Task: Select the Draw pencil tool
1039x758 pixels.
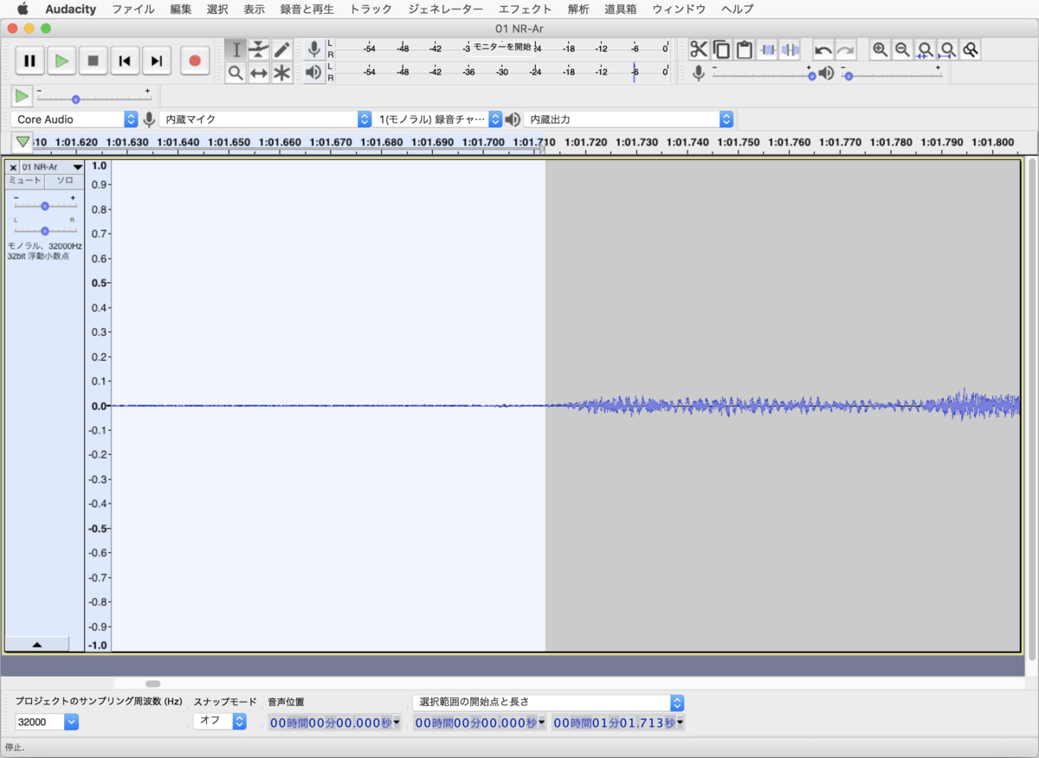Action: (x=281, y=49)
